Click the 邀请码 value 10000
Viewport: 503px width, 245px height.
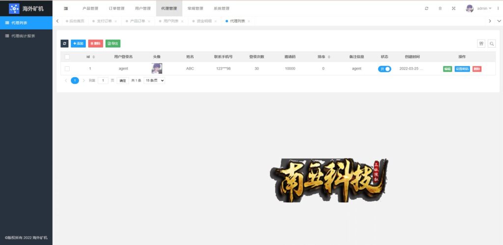click(x=290, y=69)
